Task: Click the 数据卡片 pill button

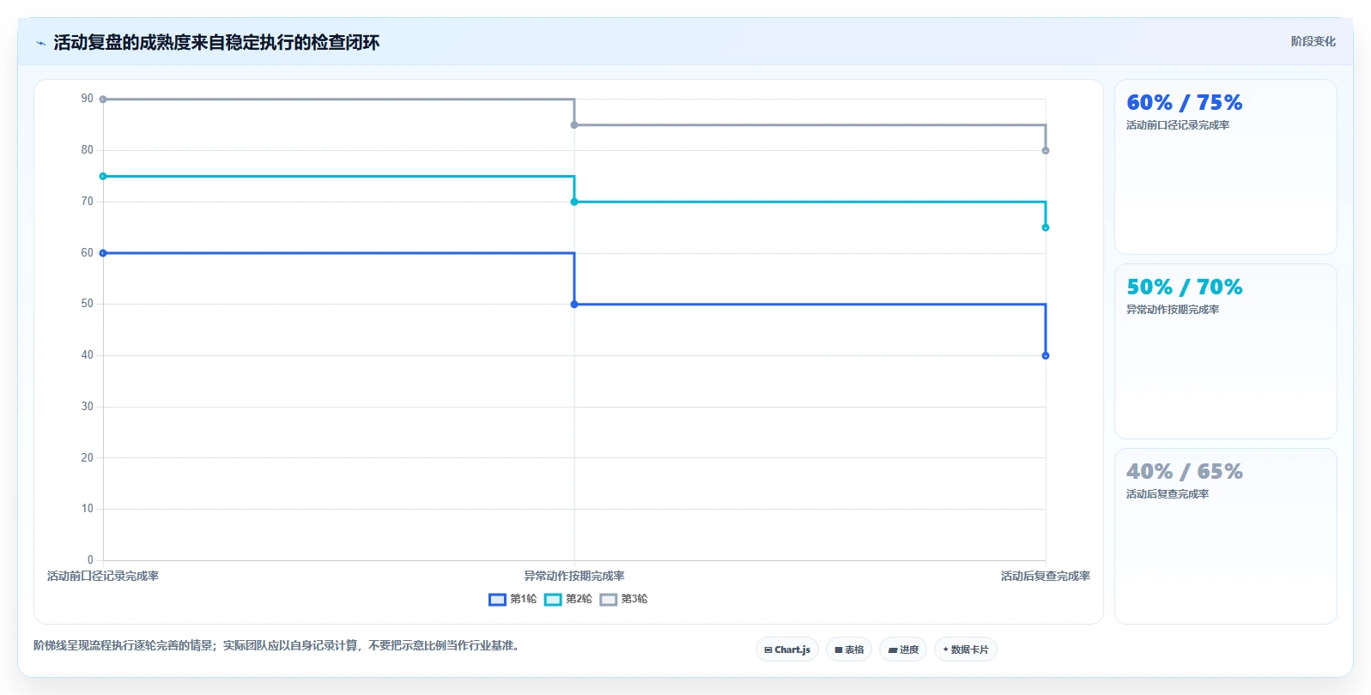Action: (966, 650)
